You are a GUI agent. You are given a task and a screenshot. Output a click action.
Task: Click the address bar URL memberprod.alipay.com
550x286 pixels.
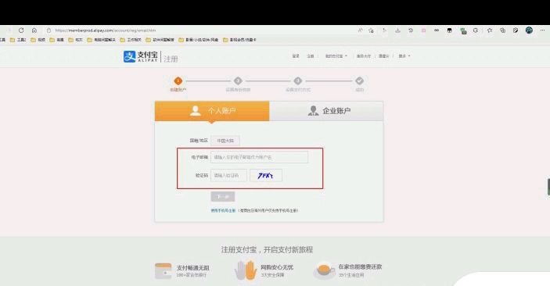pyautogui.click(x=106, y=30)
